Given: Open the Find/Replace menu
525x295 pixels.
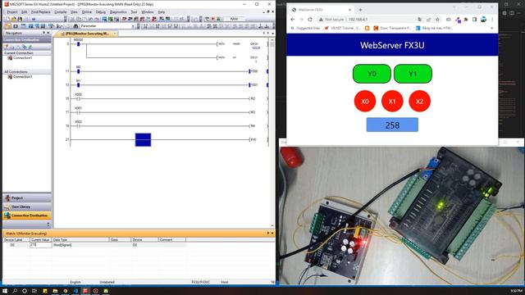Looking at the screenshot, I should pos(40,12).
